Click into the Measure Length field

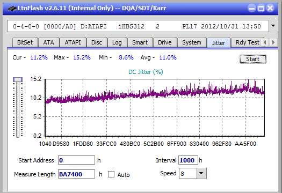76,174
